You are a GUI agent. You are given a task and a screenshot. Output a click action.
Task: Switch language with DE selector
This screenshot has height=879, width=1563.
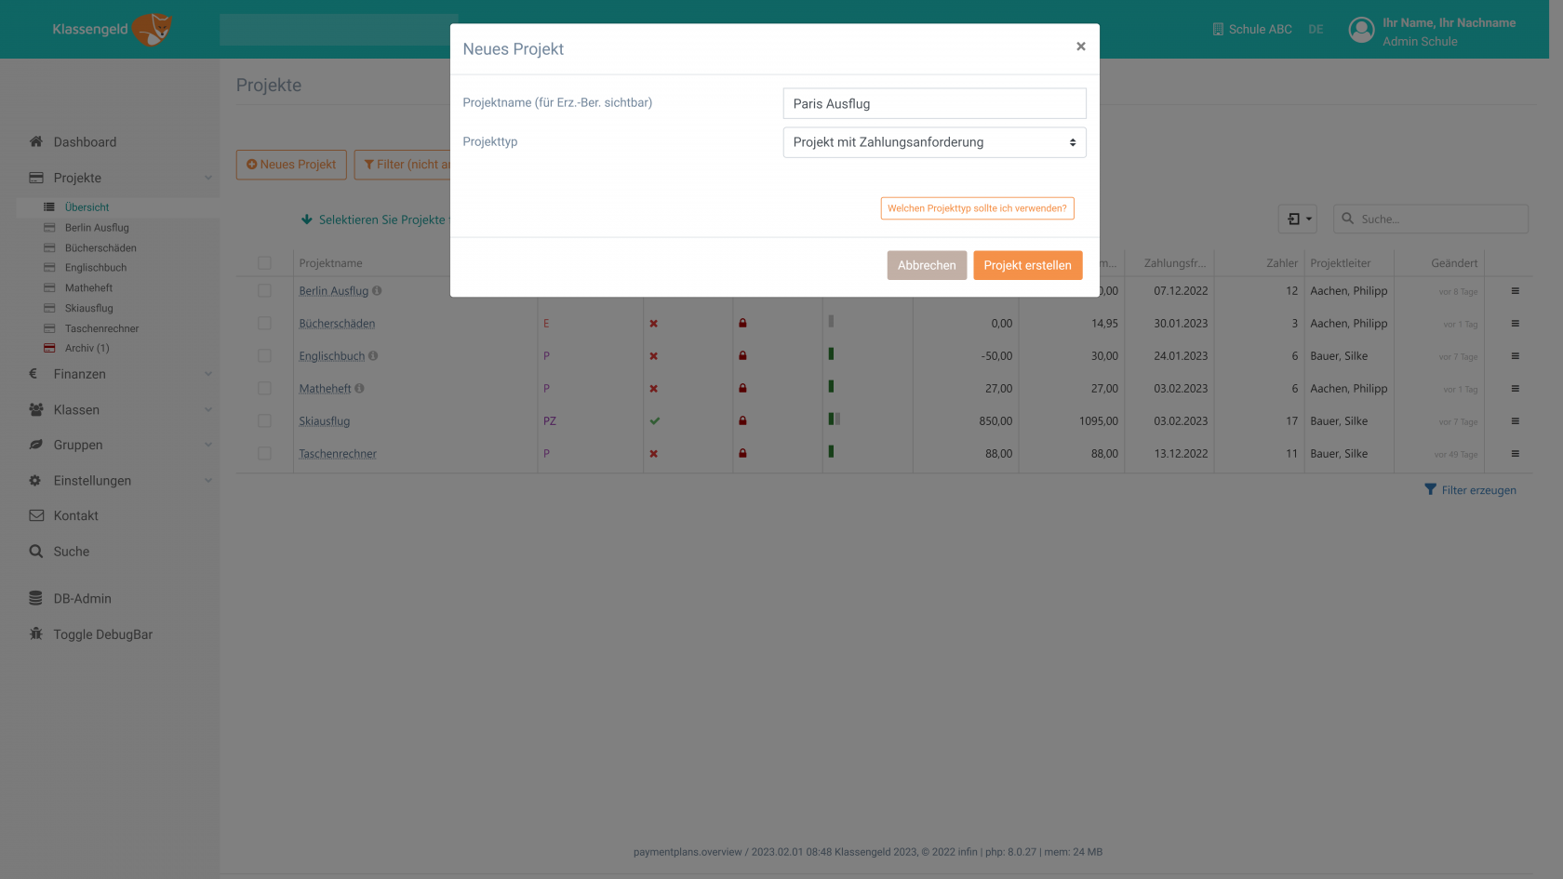[1316, 29]
